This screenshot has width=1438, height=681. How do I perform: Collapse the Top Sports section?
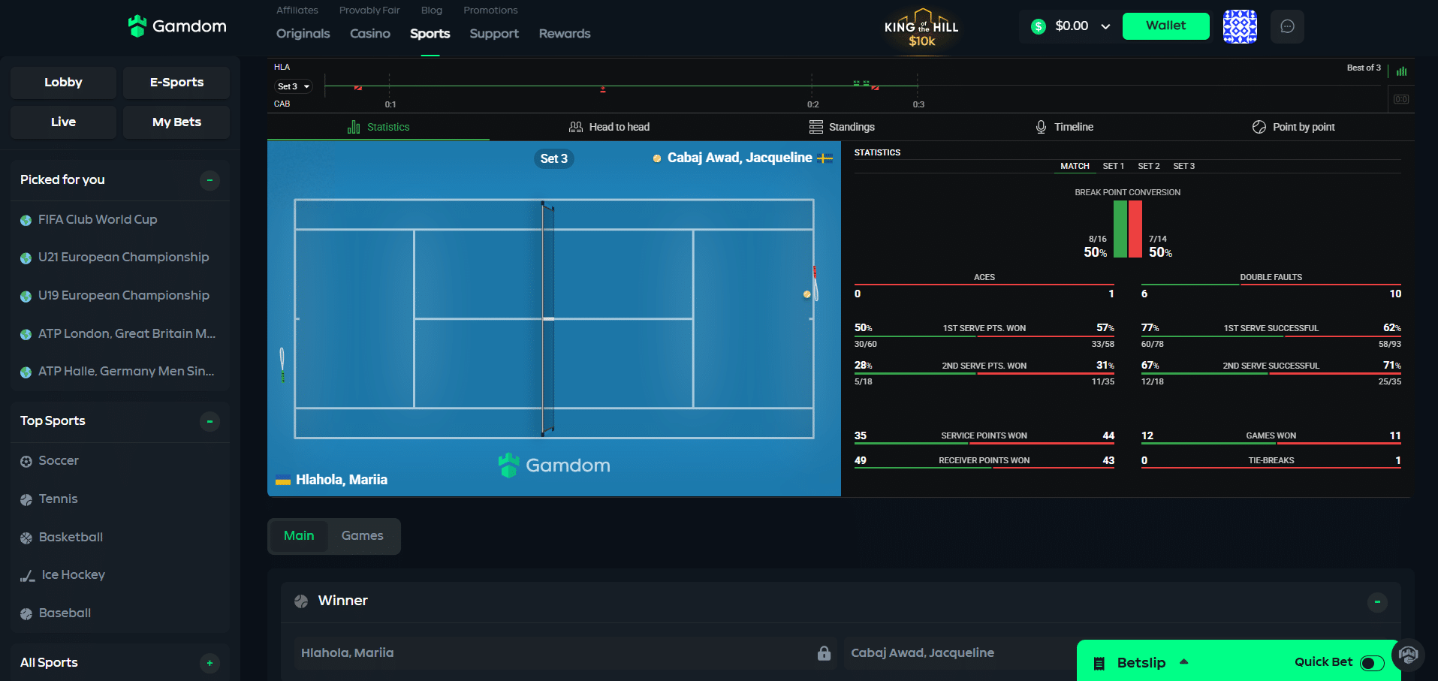point(210,421)
